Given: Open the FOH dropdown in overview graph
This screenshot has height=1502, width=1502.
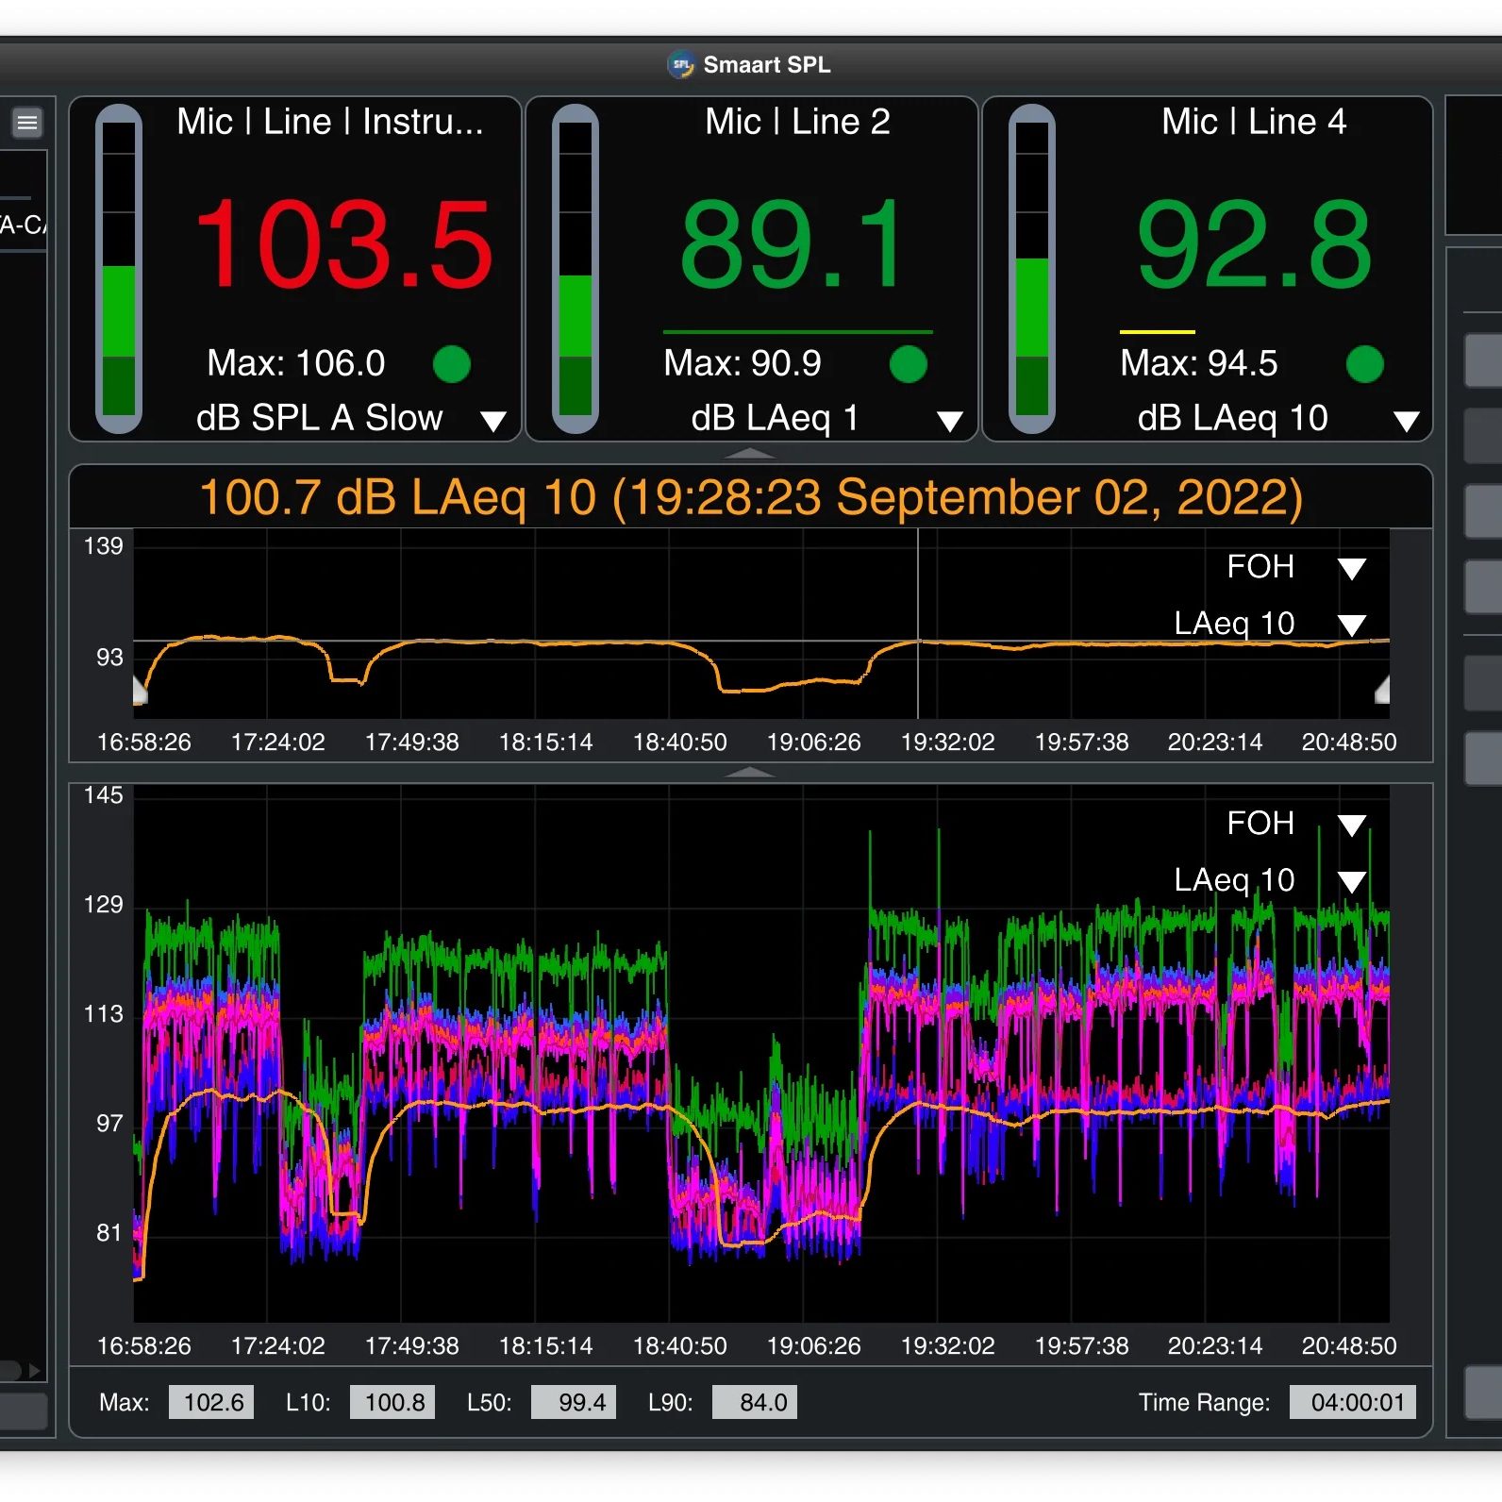Looking at the screenshot, I should point(1351,568).
